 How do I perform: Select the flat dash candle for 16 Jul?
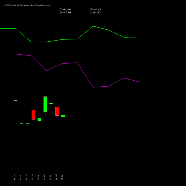pos(28,123)
